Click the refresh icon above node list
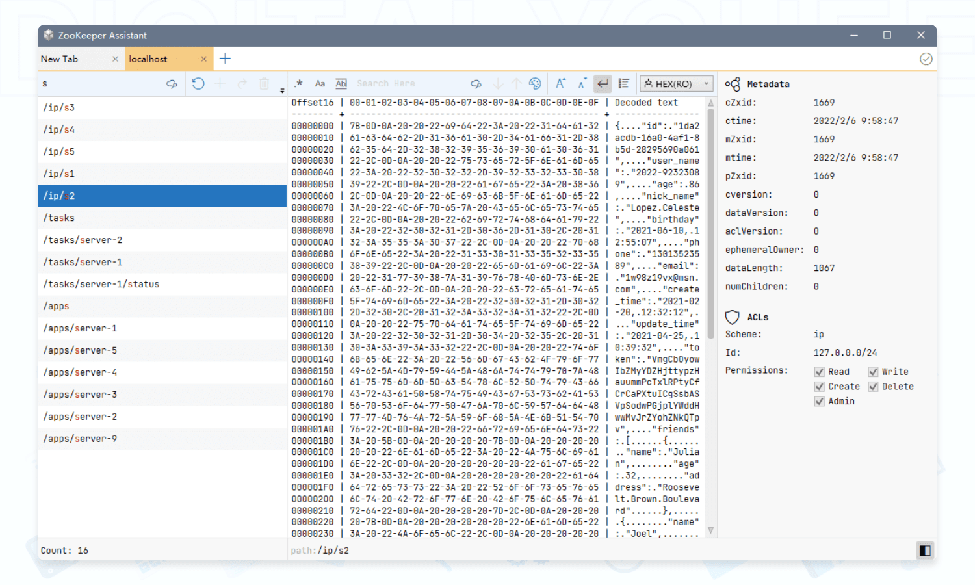This screenshot has height=585, width=975. [x=198, y=83]
